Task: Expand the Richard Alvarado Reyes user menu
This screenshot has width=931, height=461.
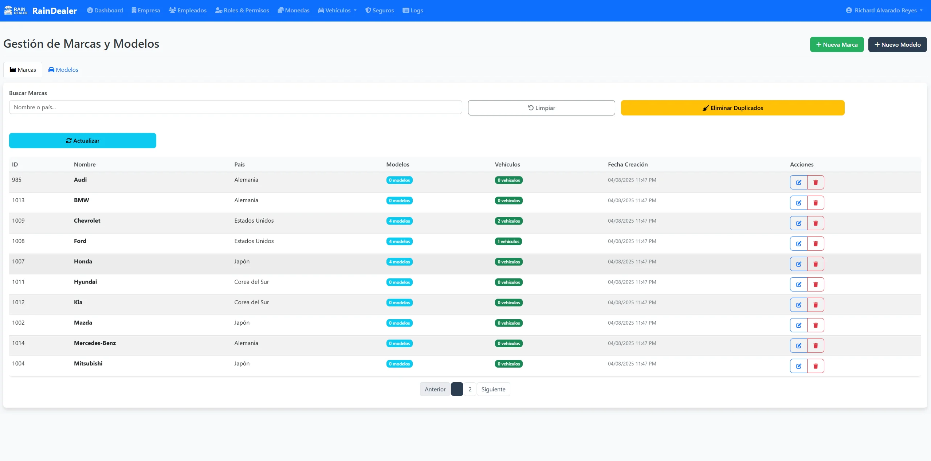Action: (x=884, y=11)
